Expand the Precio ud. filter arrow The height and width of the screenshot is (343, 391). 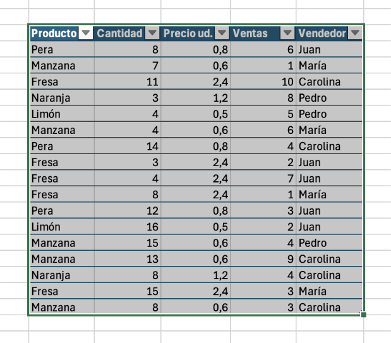coord(222,33)
